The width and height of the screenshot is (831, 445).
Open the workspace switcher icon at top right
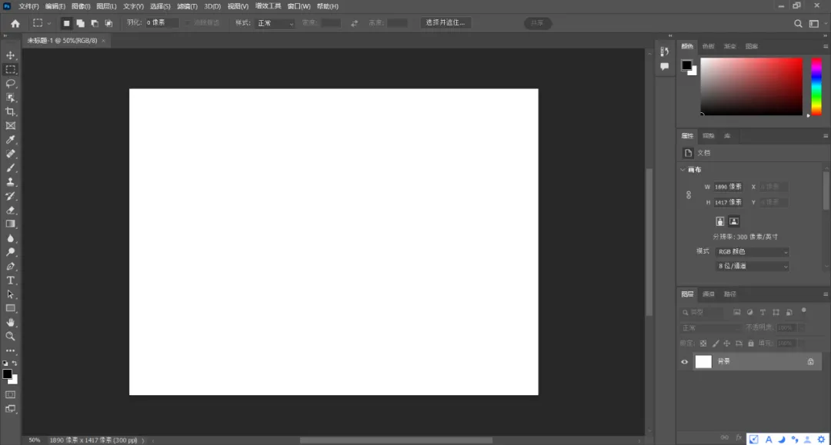pos(814,23)
